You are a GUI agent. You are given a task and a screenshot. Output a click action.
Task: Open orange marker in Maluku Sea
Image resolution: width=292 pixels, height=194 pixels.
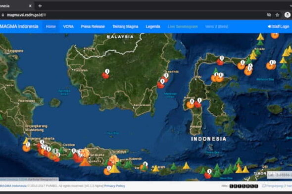[270, 66]
